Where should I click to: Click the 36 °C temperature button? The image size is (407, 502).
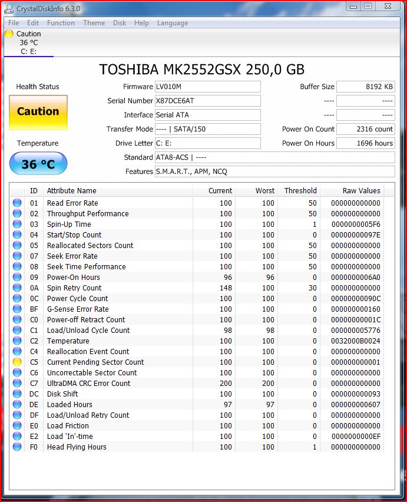38,164
